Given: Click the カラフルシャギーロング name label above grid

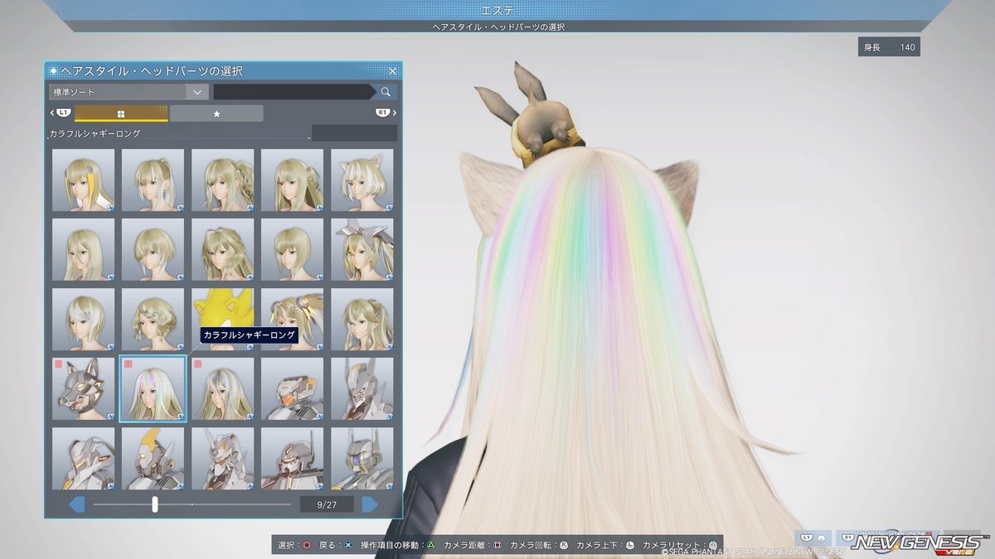Looking at the screenshot, I should tap(95, 133).
